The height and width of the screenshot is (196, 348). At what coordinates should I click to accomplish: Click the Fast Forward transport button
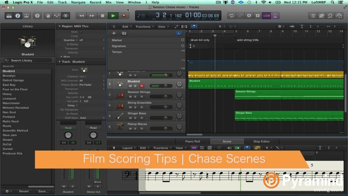(92, 16)
